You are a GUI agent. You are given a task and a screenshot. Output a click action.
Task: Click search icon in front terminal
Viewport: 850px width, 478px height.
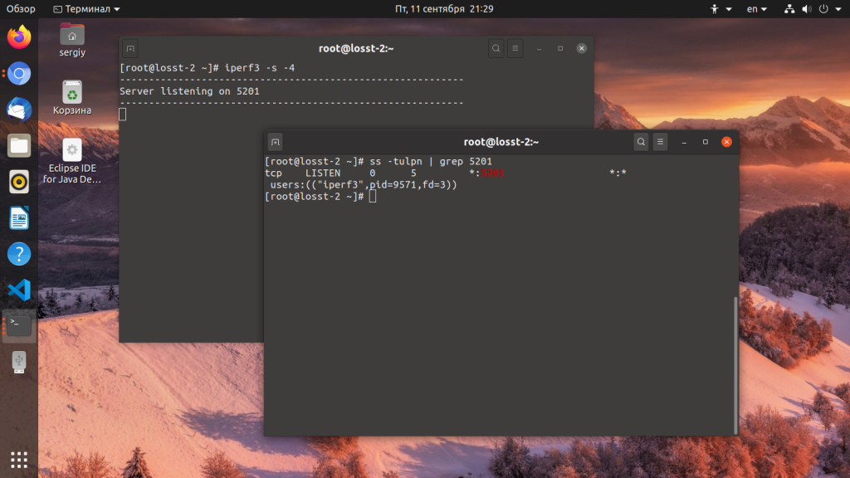point(641,142)
